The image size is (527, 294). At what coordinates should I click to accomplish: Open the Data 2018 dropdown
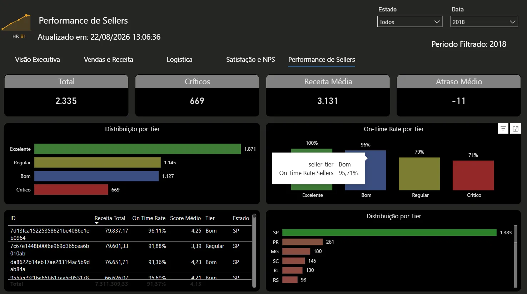[x=484, y=22]
